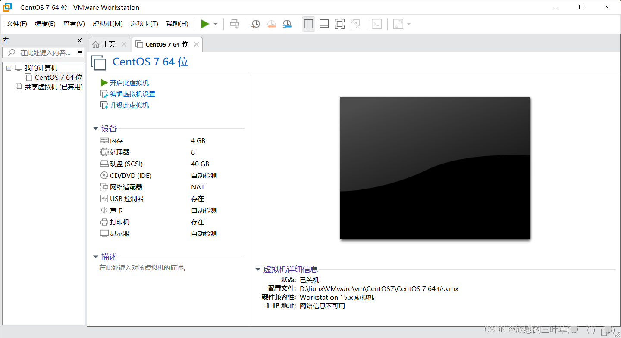This screenshot has width=621, height=338.
Task: Collapse the 描述 section
Action: [x=96, y=257]
